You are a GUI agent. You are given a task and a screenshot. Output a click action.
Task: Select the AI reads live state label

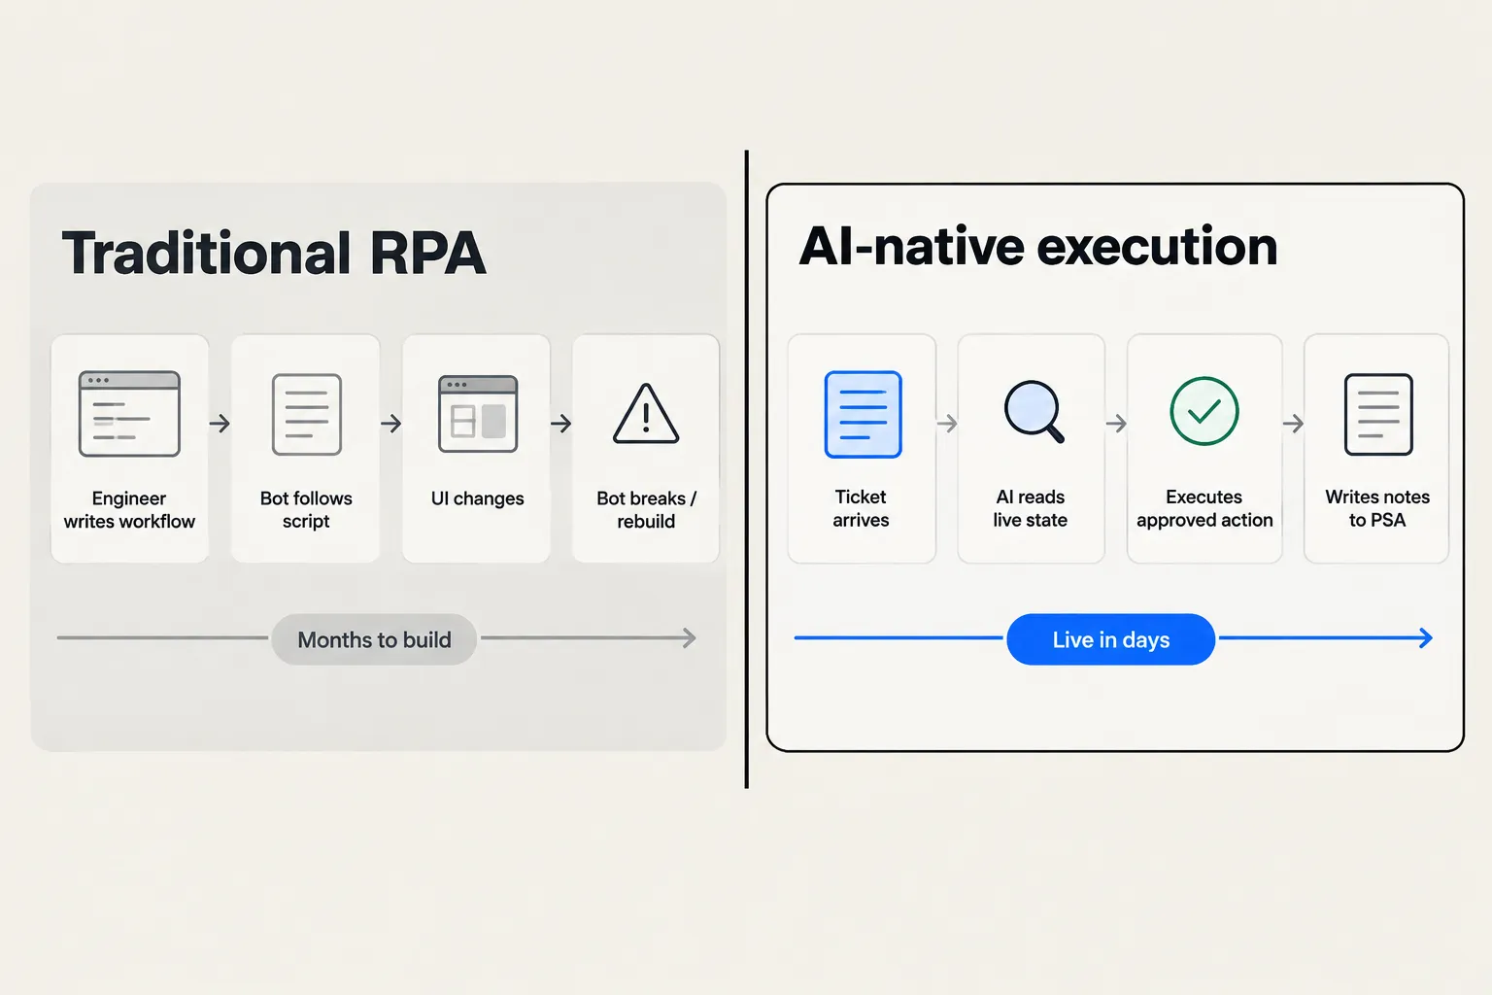point(1031,508)
